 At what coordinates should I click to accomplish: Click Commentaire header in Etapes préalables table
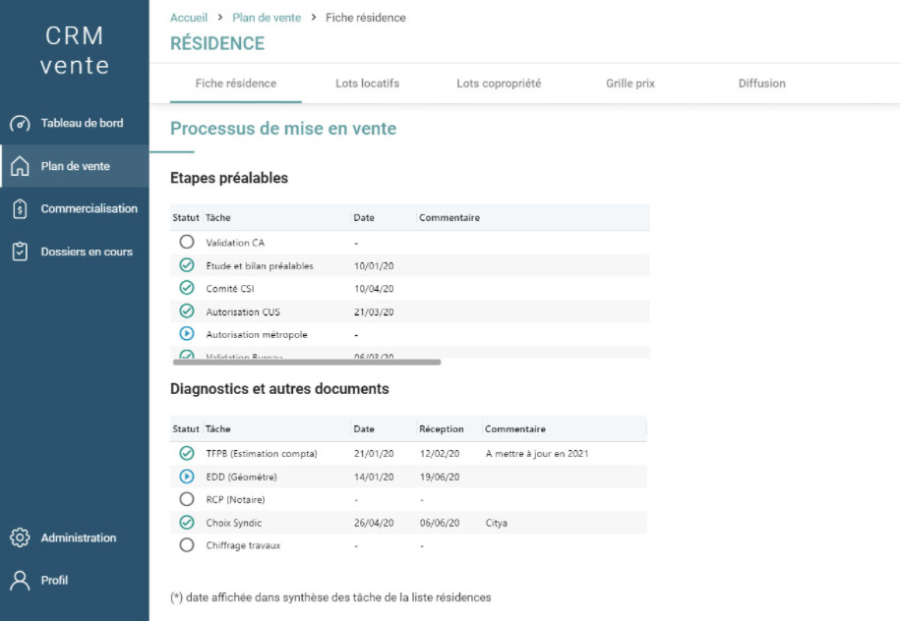[x=450, y=217]
